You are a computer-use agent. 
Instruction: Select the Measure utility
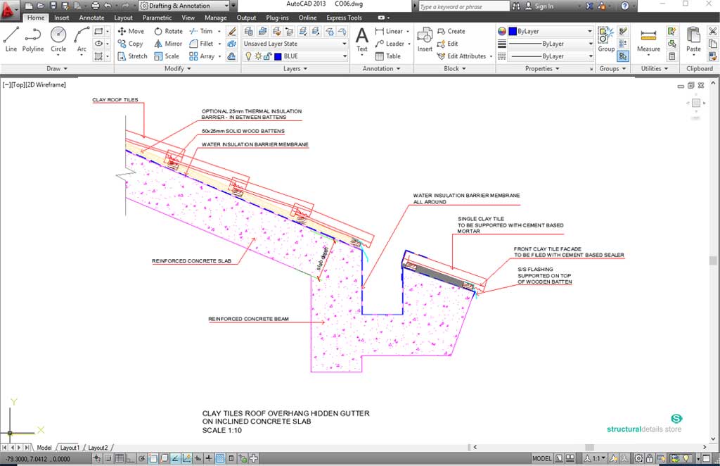pyautogui.click(x=648, y=38)
